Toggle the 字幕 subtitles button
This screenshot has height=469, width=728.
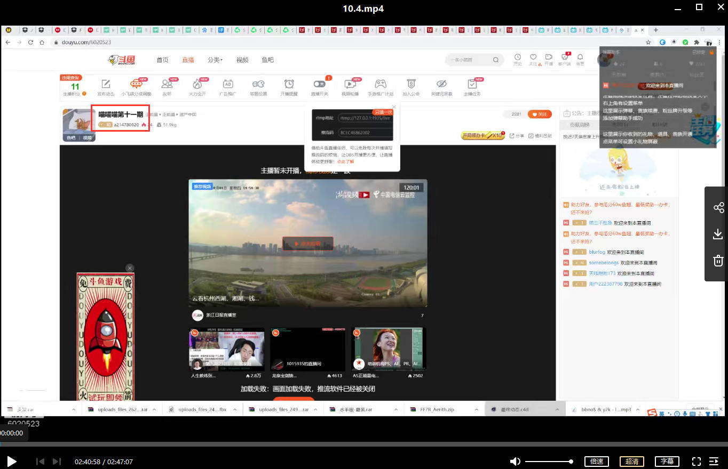point(667,462)
